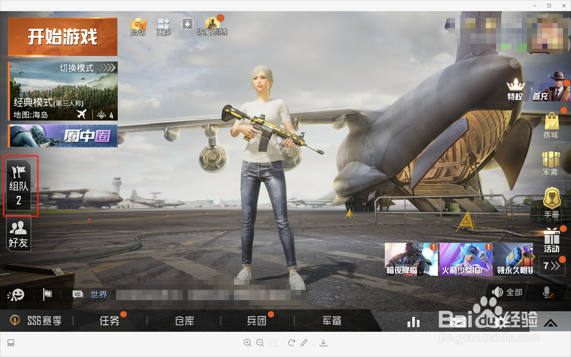Image resolution: width=571 pixels, height=357 pixels.
Task: Go to 任务 missions tab
Action: pyautogui.click(x=110, y=321)
